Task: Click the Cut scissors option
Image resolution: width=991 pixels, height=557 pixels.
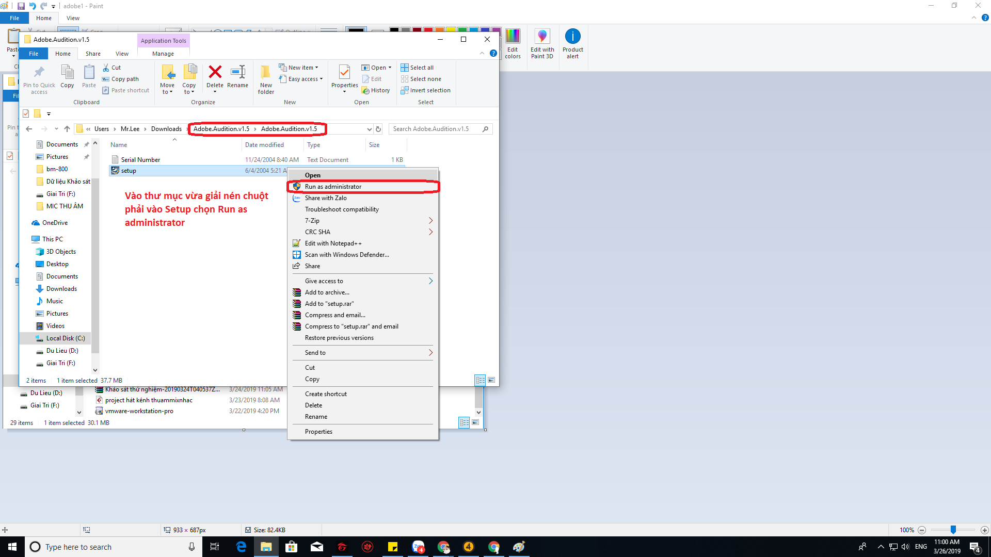Action: (x=111, y=68)
